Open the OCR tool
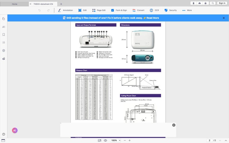229x143 pixels. click(154, 10)
